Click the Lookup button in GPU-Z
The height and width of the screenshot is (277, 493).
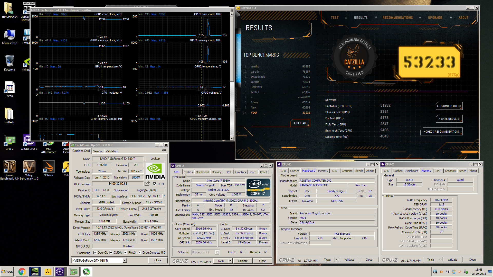(155, 159)
